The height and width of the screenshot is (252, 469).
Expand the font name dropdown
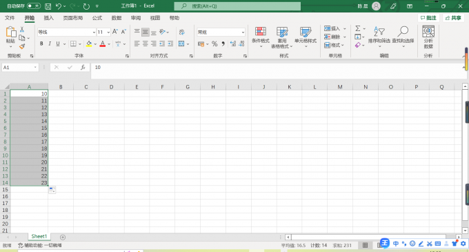[94, 32]
